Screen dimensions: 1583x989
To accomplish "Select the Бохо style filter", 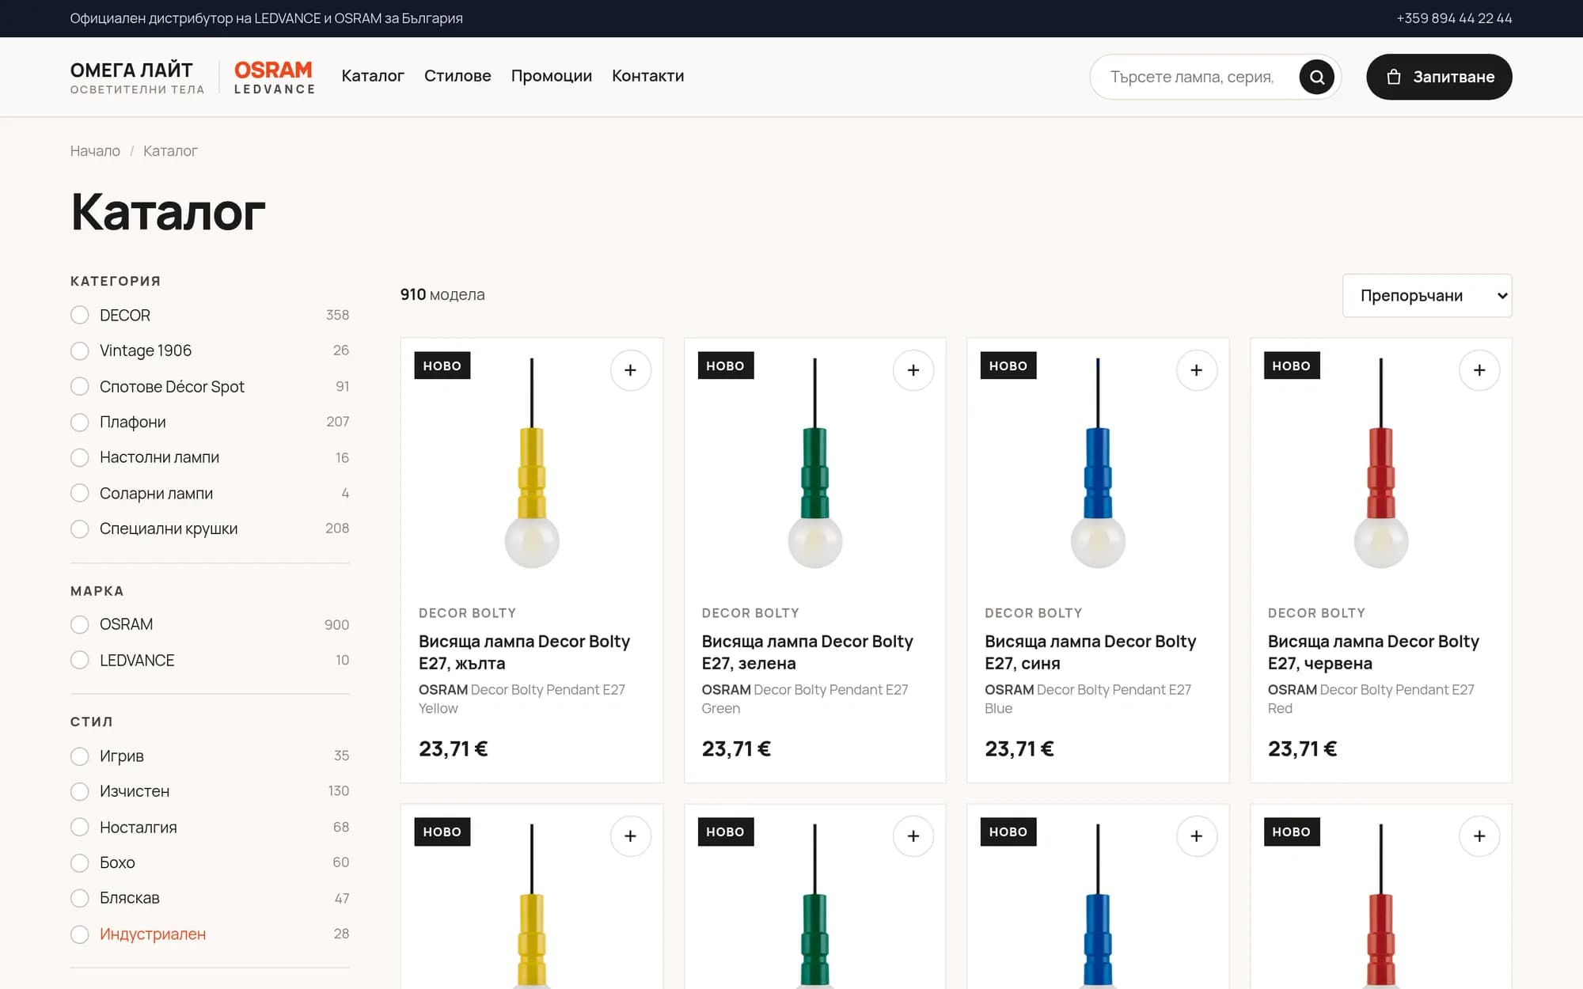I will pos(209,862).
